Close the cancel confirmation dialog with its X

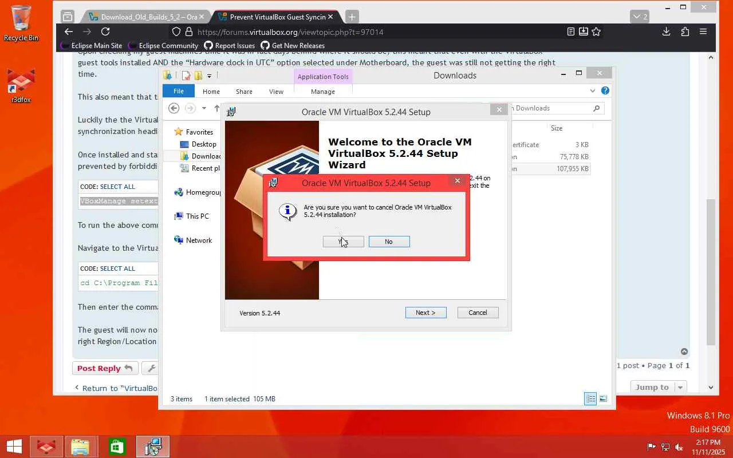tap(457, 181)
